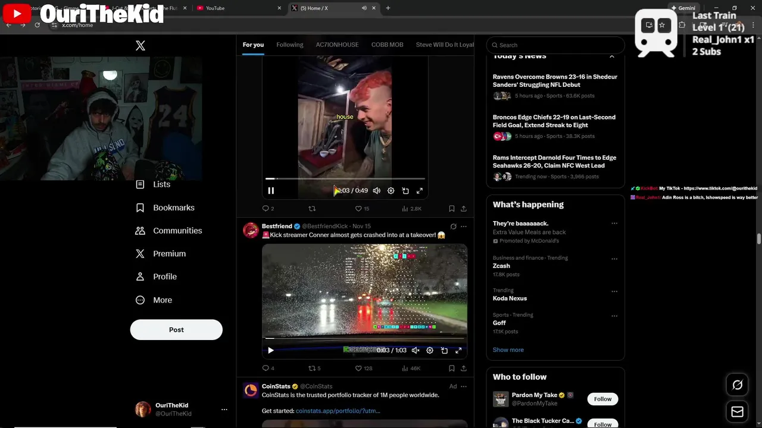Switch to the YouTube browser tab
The image size is (762, 428).
(x=239, y=8)
